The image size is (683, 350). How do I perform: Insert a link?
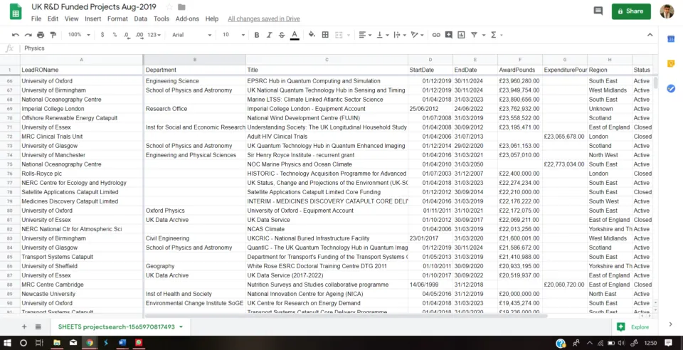436,35
